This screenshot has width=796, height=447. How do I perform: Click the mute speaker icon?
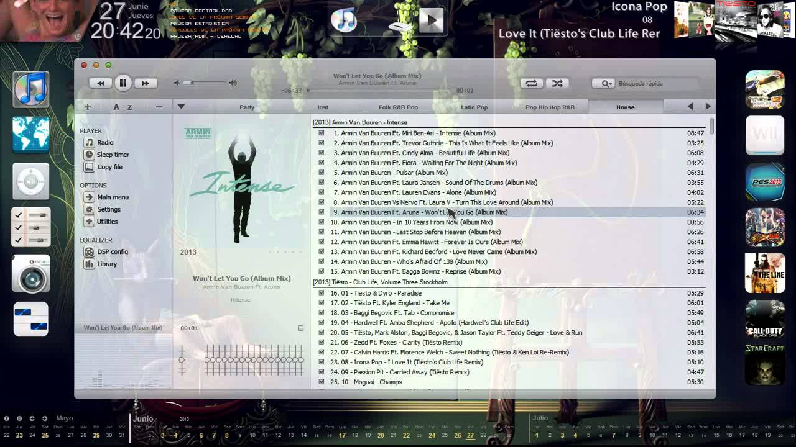click(x=177, y=83)
